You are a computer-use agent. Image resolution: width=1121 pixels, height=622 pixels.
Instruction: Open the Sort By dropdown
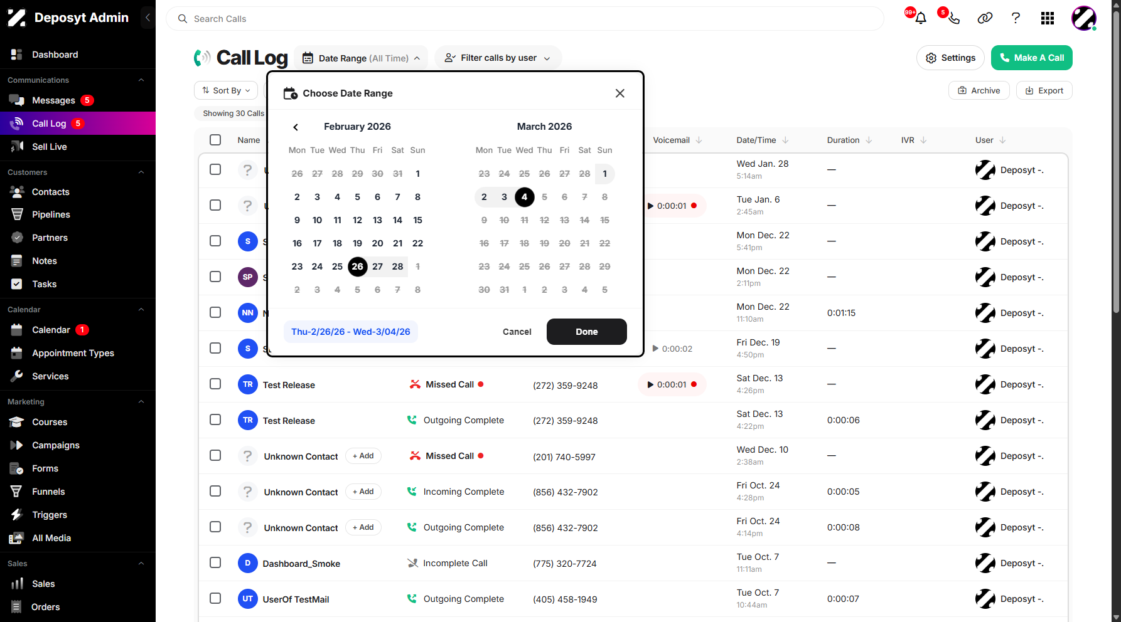tap(226, 90)
